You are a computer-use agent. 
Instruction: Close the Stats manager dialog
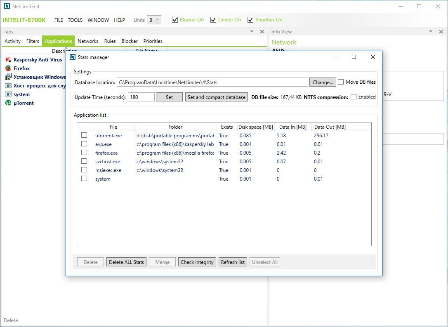coord(373,57)
